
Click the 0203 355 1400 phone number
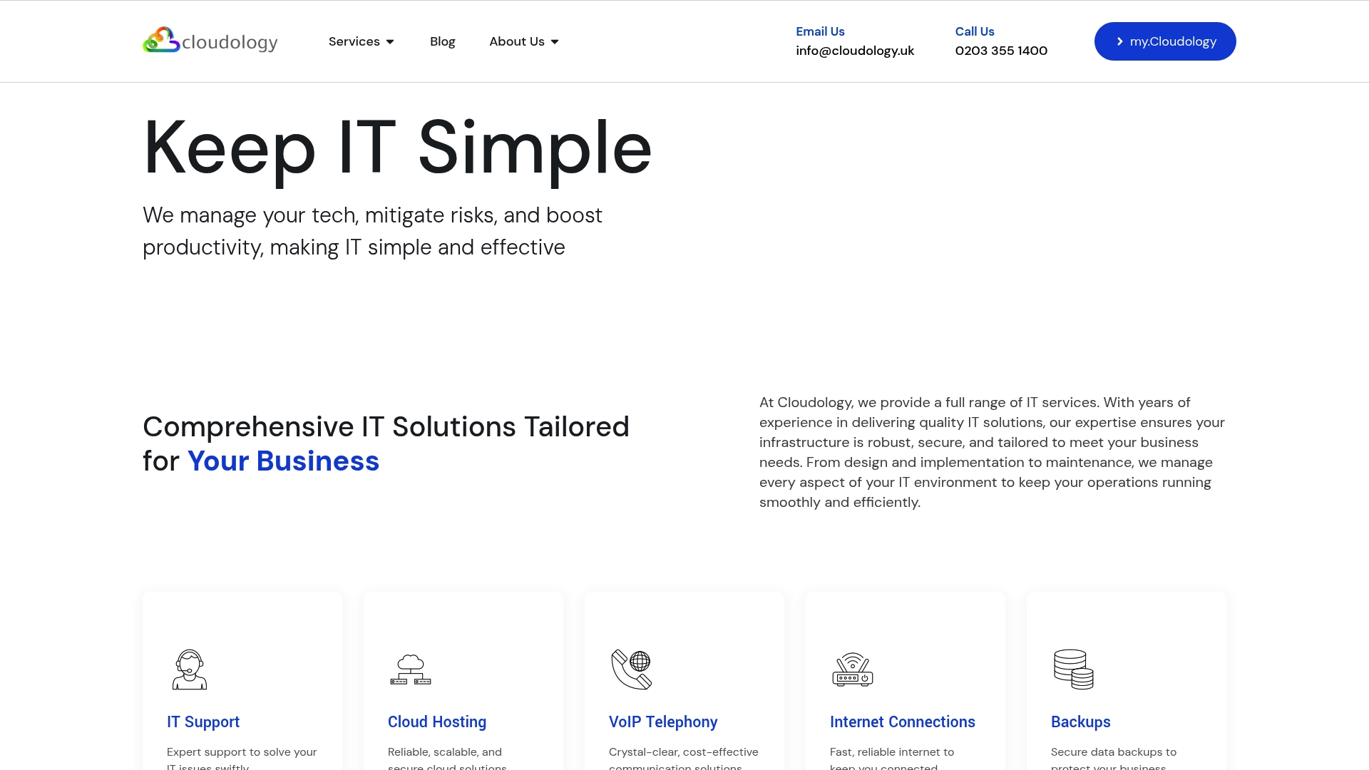(x=1001, y=51)
